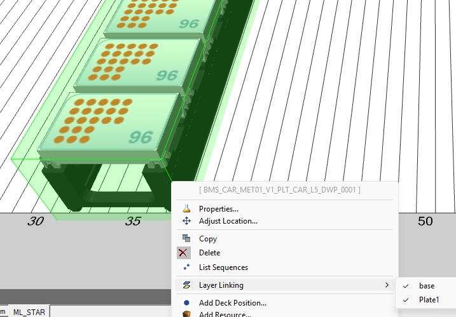Click the blue dot Add Deck Position icon
Viewport: 456px width, 317px height.
click(186, 303)
